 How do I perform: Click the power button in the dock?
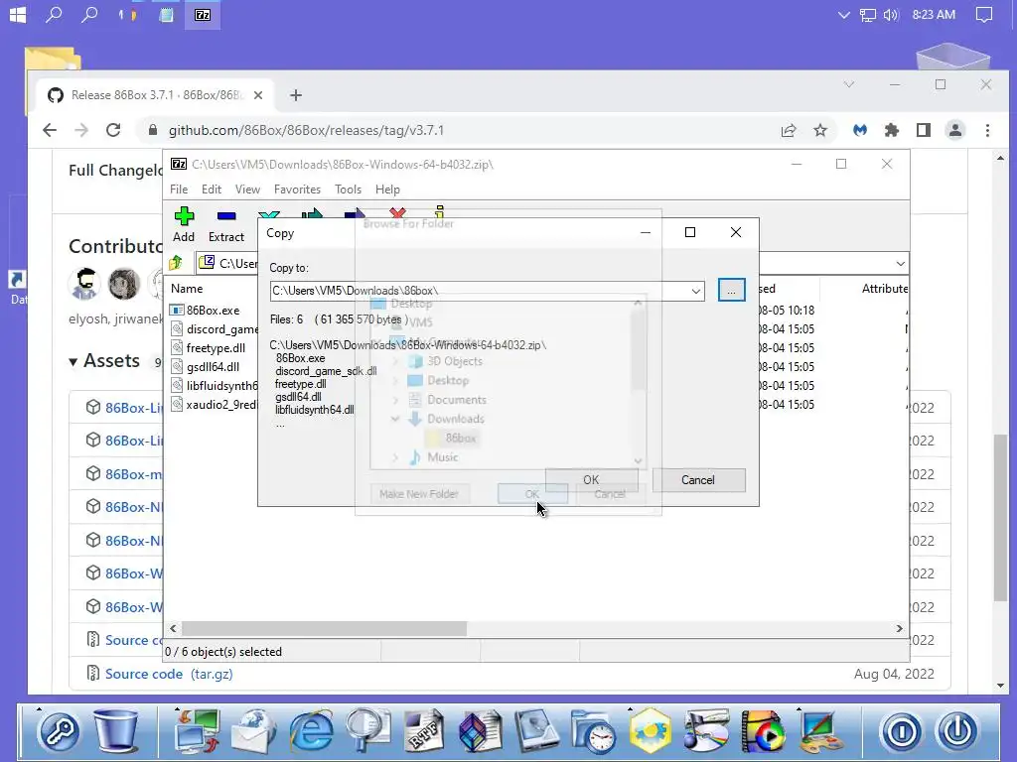coord(956,731)
